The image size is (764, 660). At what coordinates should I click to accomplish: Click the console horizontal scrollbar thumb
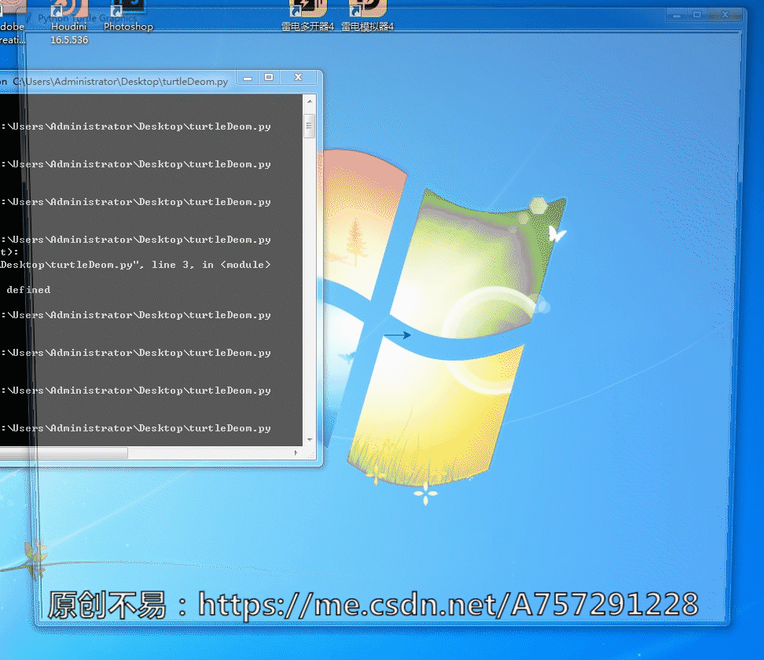(64, 453)
